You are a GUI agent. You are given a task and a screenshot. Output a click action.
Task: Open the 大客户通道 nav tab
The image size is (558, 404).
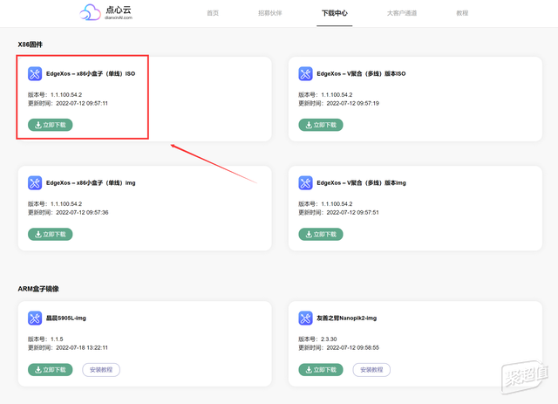click(402, 13)
